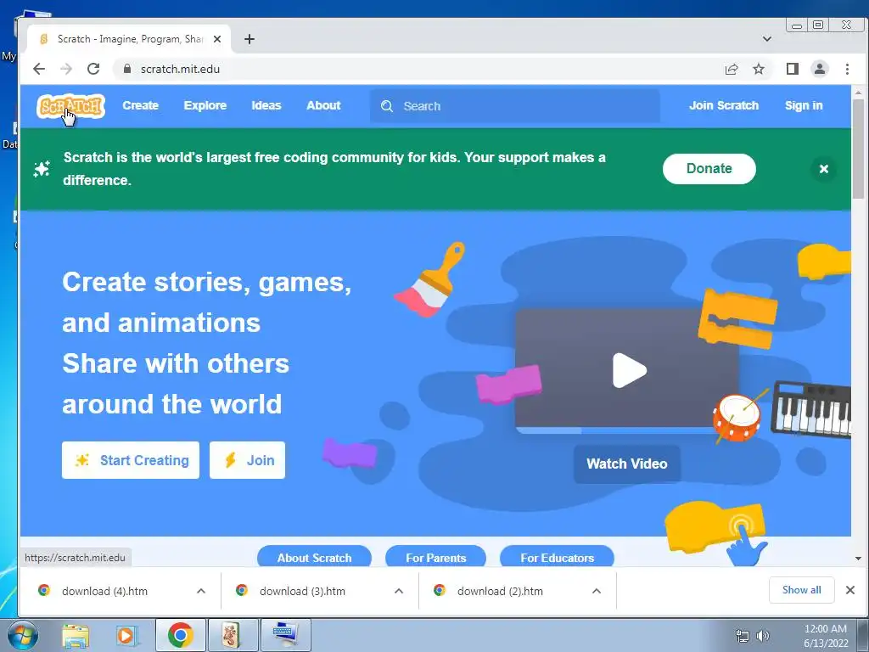Open Chrome three-dot menu
Image resolution: width=869 pixels, height=652 pixels.
click(847, 69)
